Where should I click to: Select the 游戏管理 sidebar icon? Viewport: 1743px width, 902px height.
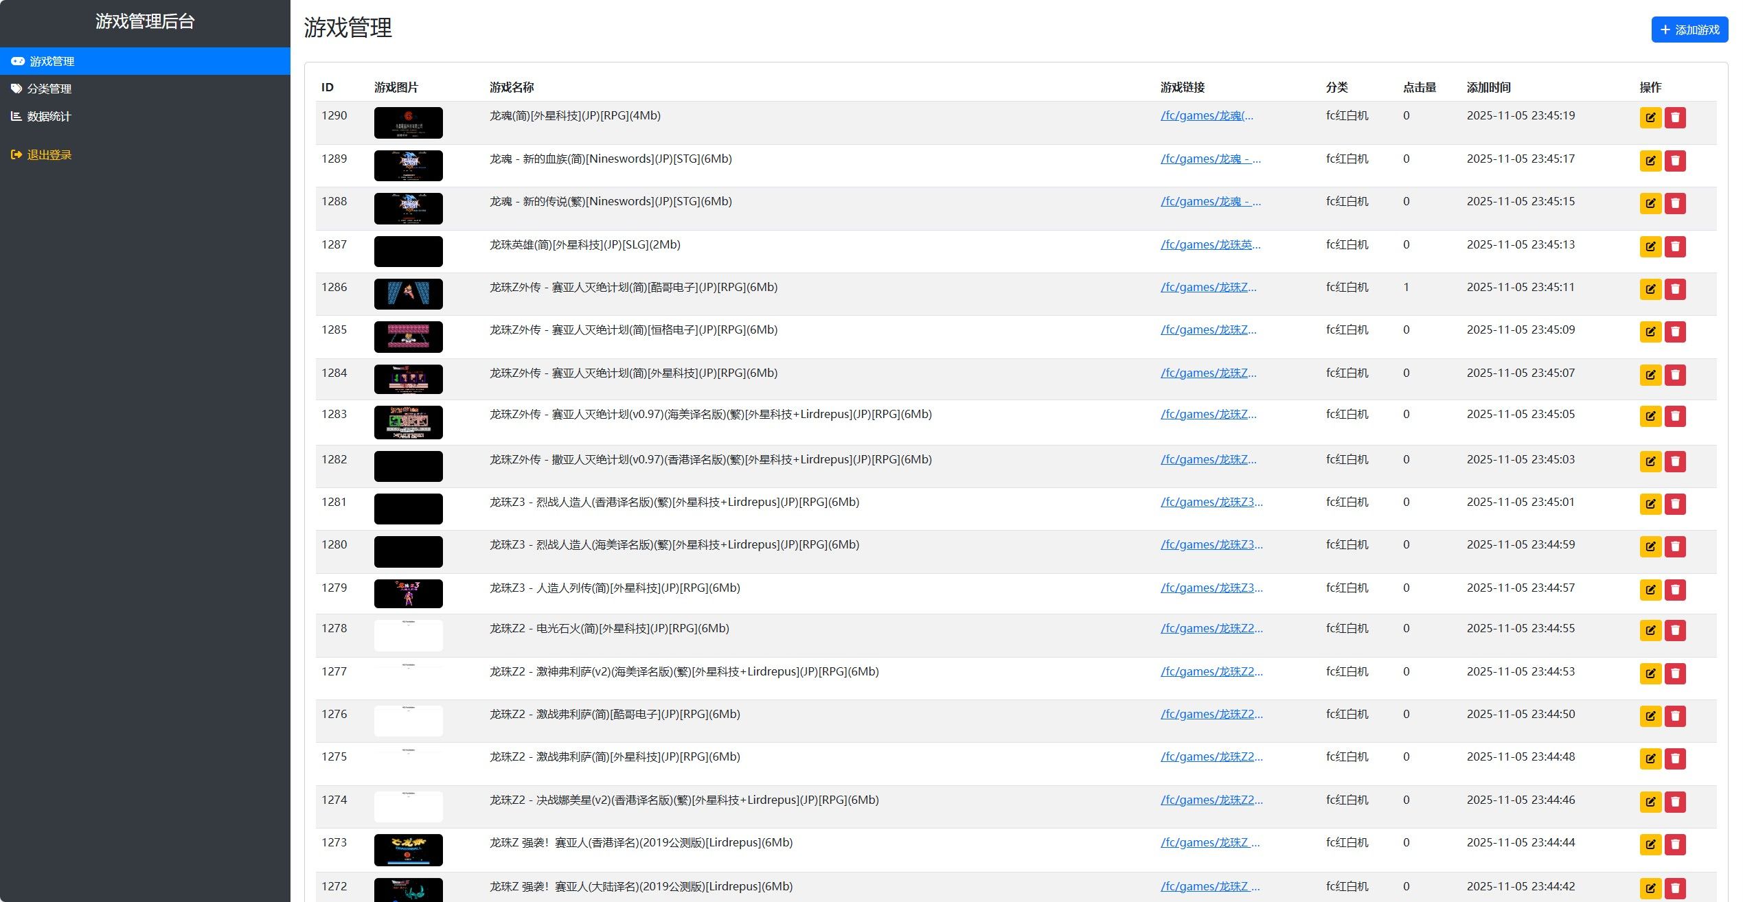[16, 61]
